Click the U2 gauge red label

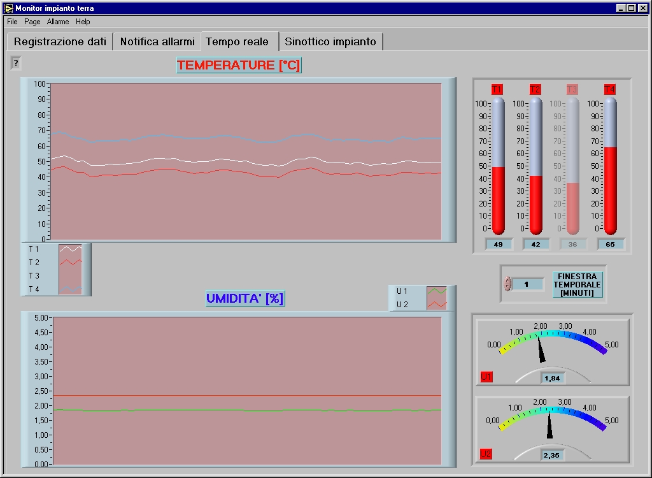[x=486, y=454]
